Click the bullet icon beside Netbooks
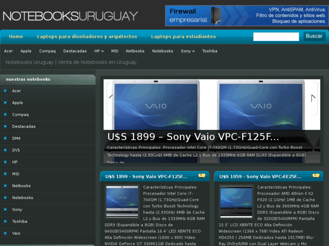 point(5,186)
